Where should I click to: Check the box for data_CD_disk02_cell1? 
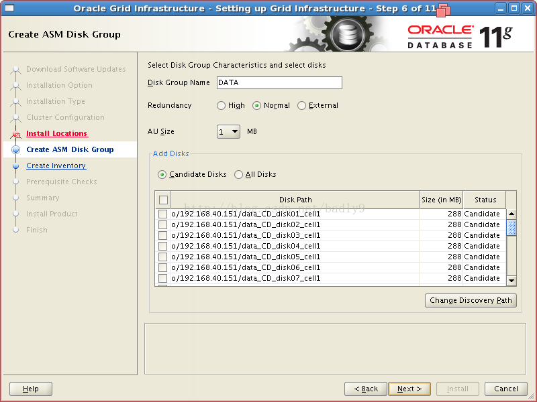click(x=162, y=224)
